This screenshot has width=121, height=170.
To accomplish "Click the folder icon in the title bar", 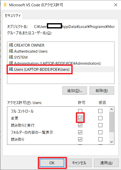I will (x=5, y=5).
